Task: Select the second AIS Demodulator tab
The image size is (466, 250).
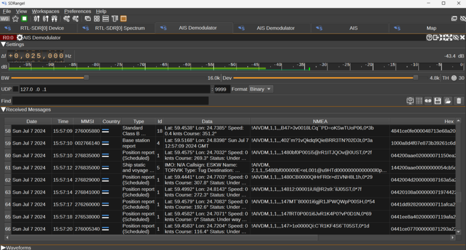Action: pyautogui.click(x=271, y=28)
